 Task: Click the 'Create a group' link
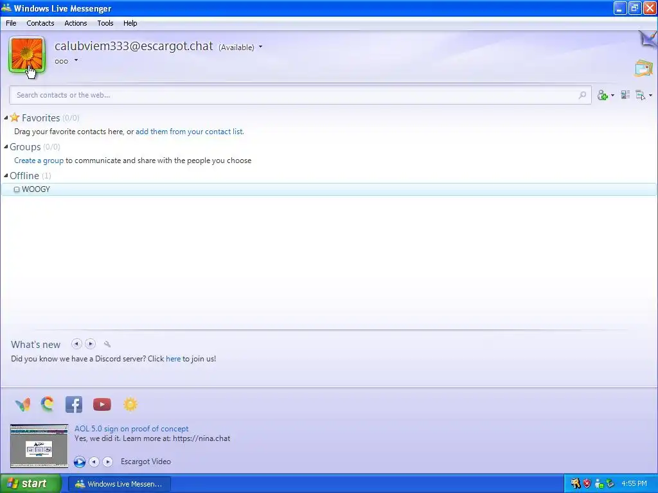39,160
